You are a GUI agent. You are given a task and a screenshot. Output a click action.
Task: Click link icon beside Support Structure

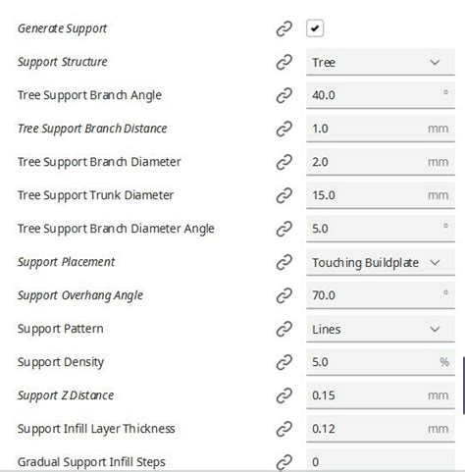point(284,62)
